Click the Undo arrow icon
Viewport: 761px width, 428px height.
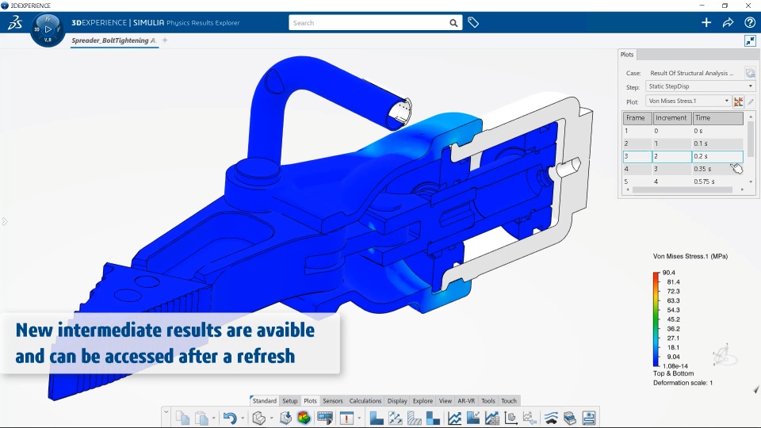tap(230, 418)
